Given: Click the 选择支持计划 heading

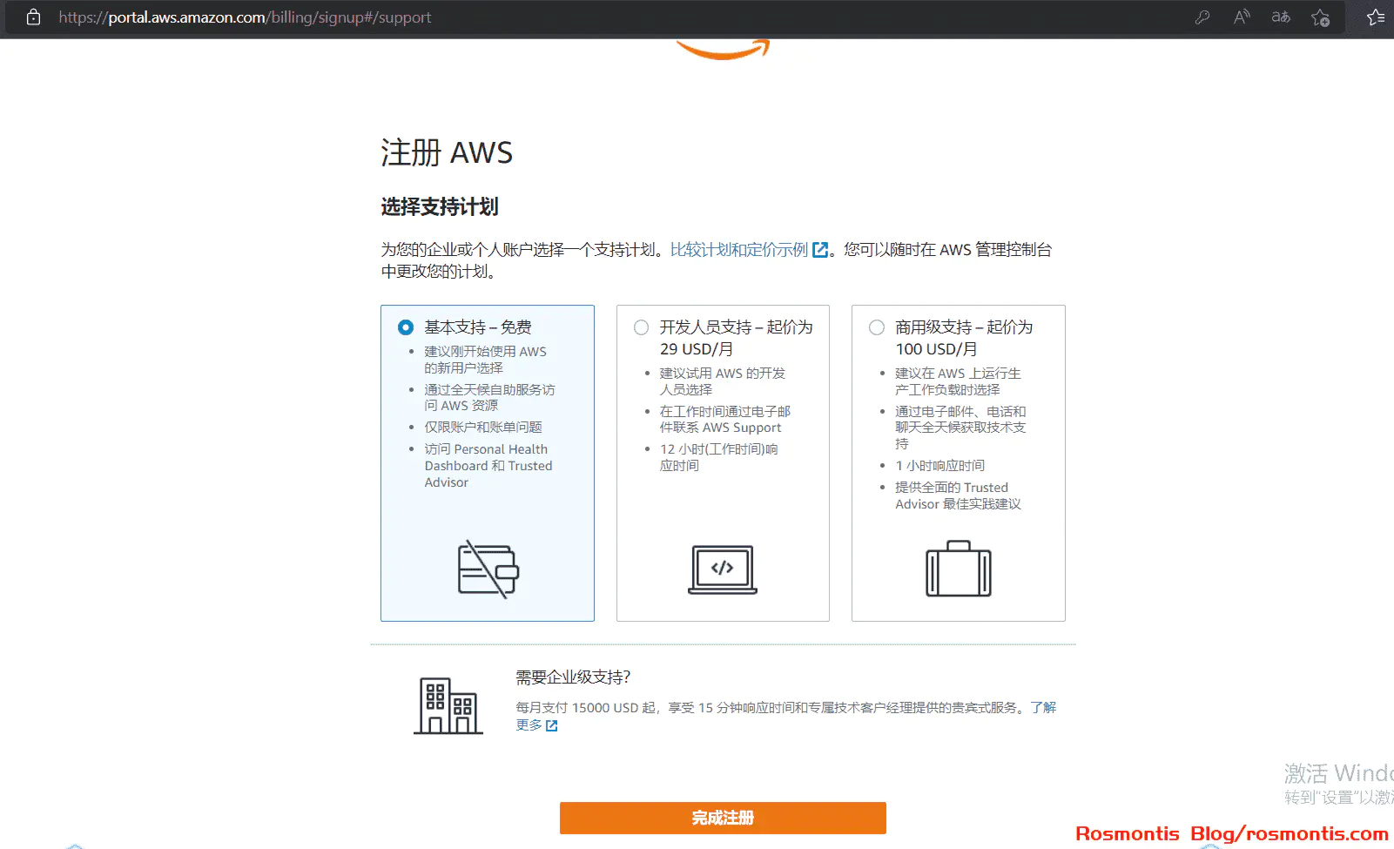Looking at the screenshot, I should click(x=440, y=207).
